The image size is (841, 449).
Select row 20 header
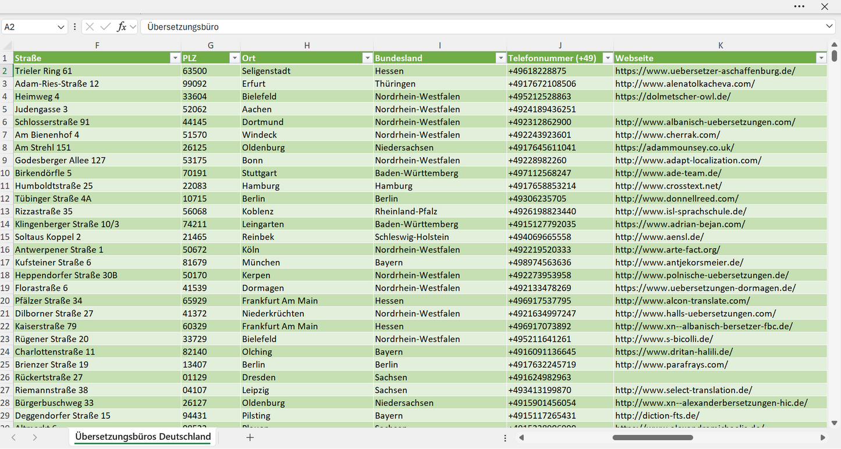(6, 300)
